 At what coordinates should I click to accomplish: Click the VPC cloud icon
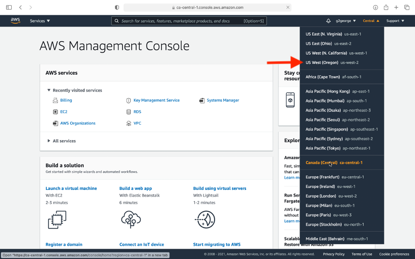[129, 123]
